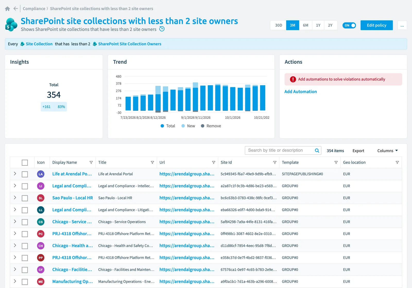
Task: Open the Url column filter
Action: (x=213, y=162)
